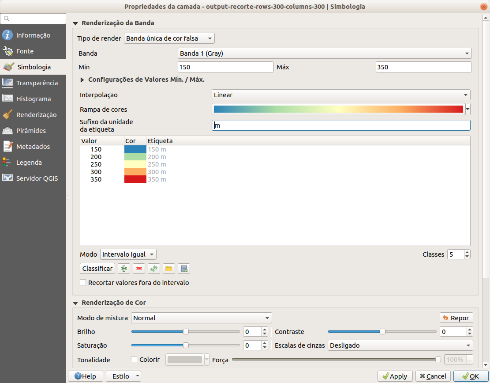
Task: Enable Recortar valores fora do intervalo checkbox
Action: click(83, 283)
